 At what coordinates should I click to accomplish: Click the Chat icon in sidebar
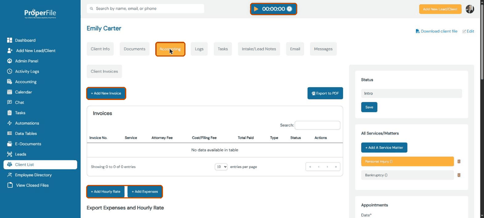pyautogui.click(x=10, y=103)
